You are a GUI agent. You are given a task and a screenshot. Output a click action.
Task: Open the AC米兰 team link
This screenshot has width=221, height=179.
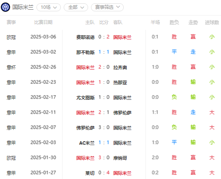pyautogui.click(x=87, y=143)
